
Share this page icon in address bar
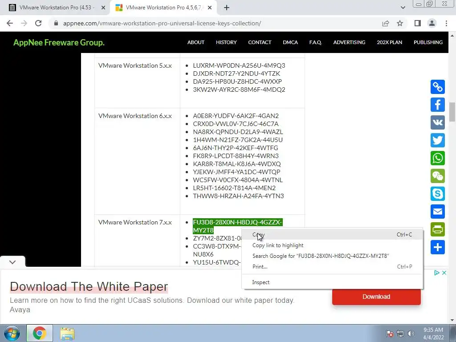click(x=386, y=23)
